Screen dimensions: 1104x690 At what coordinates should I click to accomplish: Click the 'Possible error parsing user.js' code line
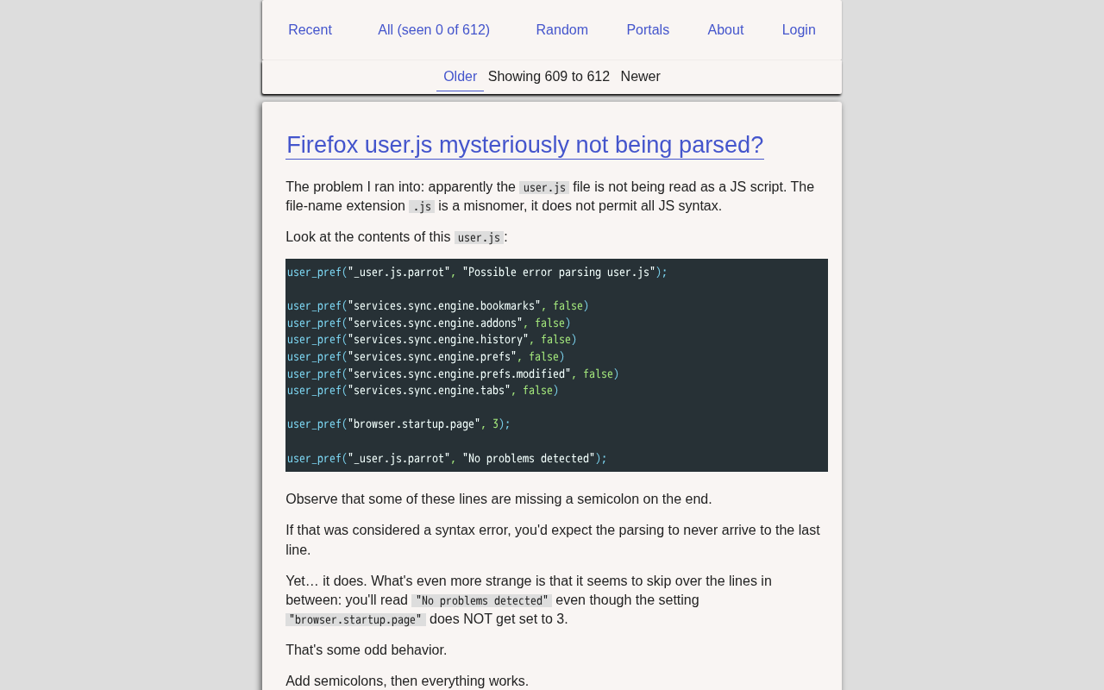pyautogui.click(x=477, y=273)
